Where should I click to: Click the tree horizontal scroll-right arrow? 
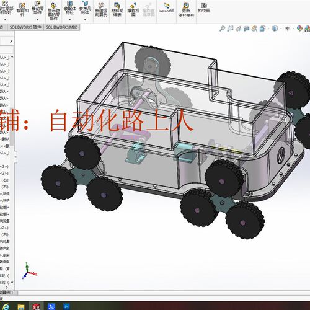(x=7, y=287)
